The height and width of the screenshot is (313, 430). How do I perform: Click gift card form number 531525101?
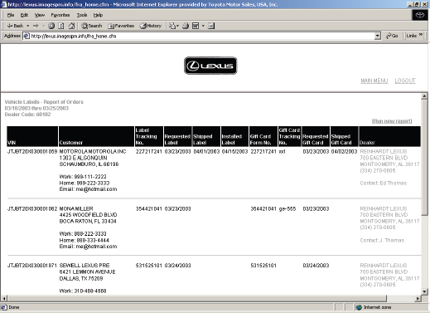click(x=263, y=266)
